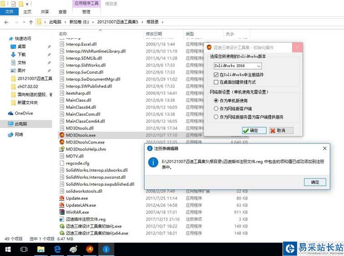Open ch07.02.02 folder in sidebar
The height and width of the screenshot is (256, 344).
(28, 87)
